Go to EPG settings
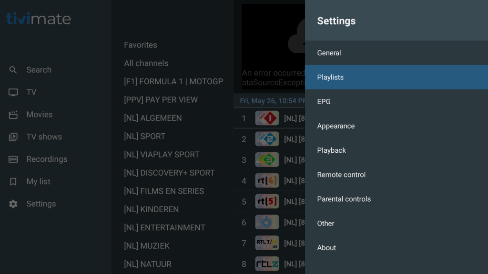488x274 pixels. click(x=324, y=101)
